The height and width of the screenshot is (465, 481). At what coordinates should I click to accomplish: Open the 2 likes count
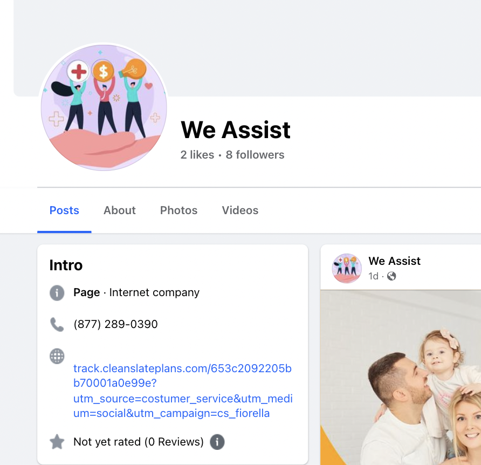[x=197, y=155]
